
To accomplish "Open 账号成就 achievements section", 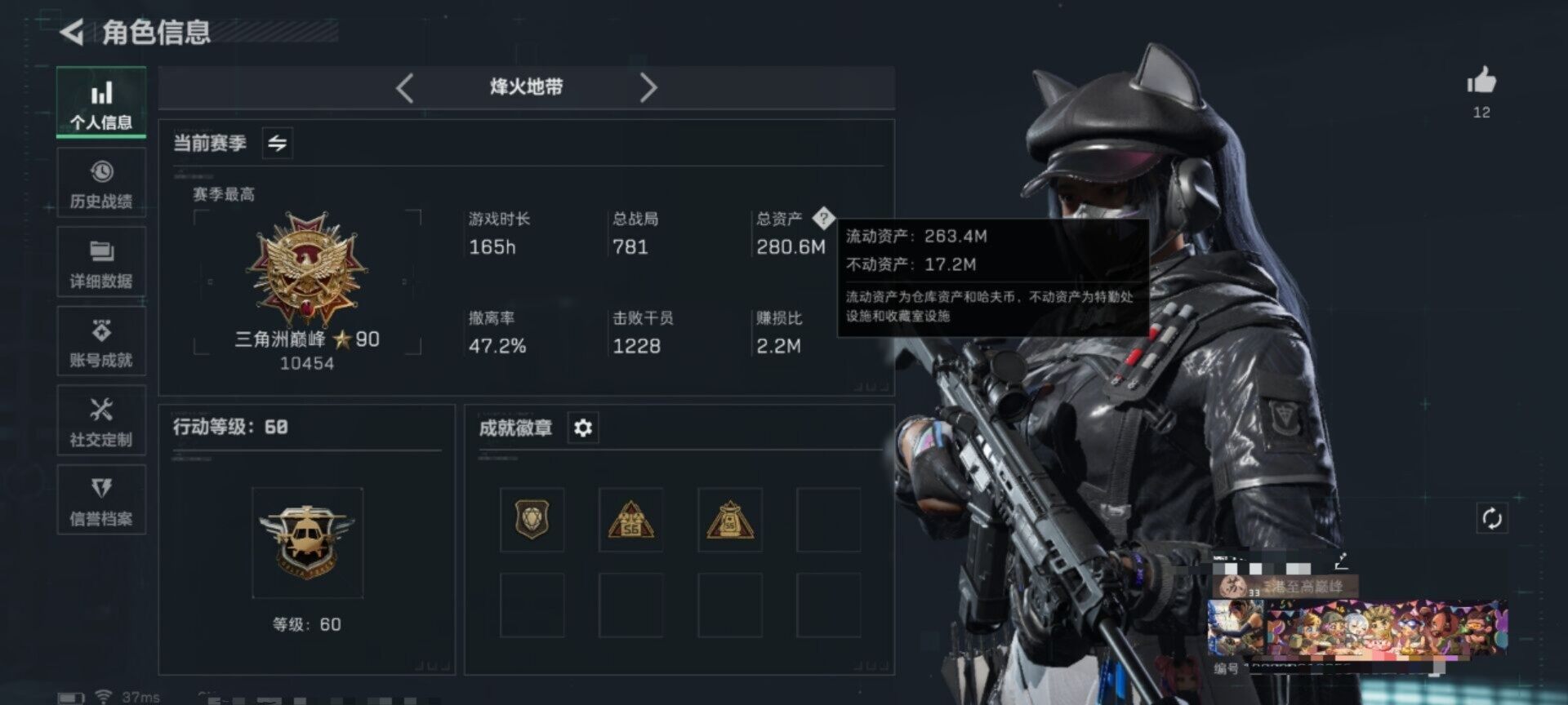I will [x=101, y=341].
